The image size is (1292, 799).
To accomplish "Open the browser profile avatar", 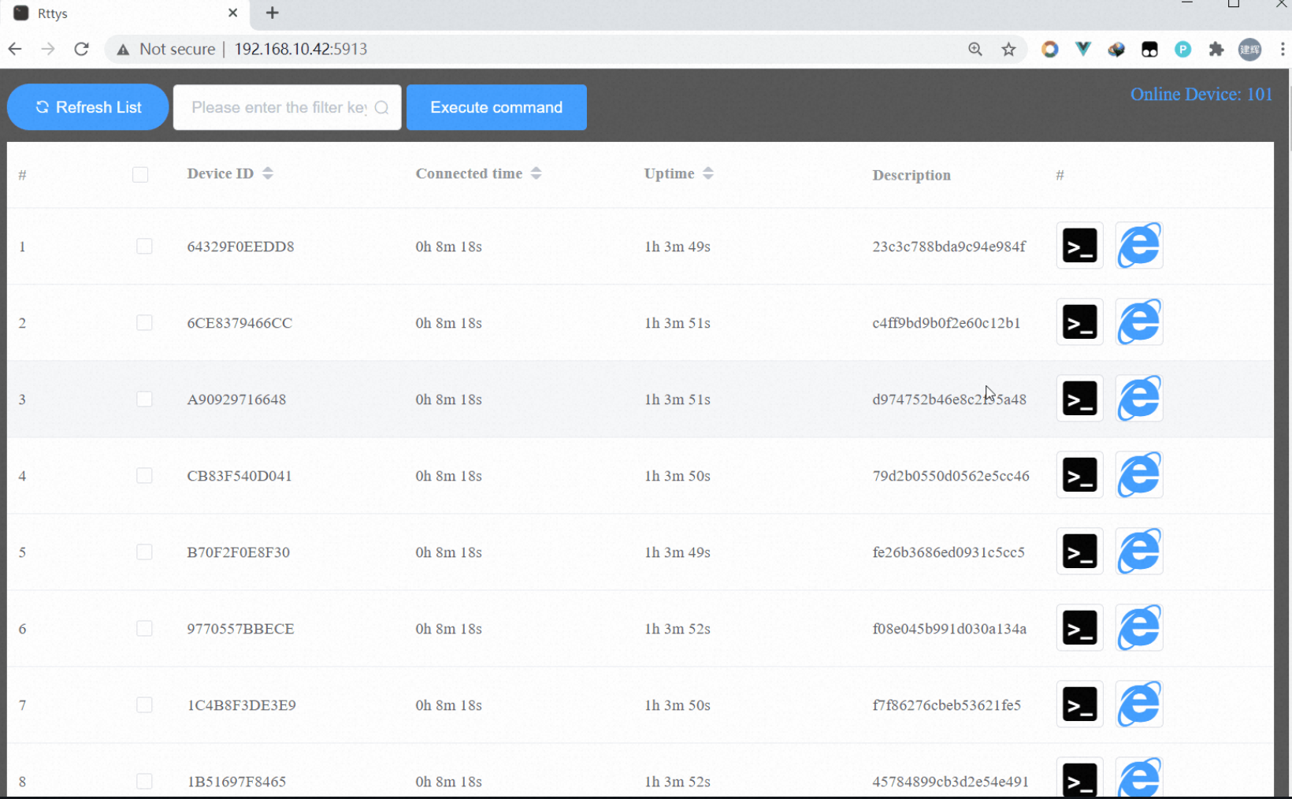I will click(x=1250, y=50).
